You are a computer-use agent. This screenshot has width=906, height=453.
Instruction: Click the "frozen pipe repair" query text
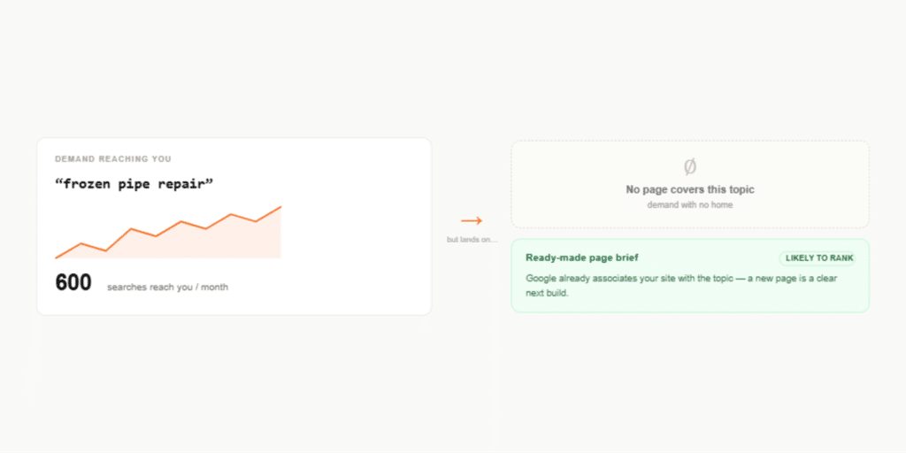click(134, 184)
